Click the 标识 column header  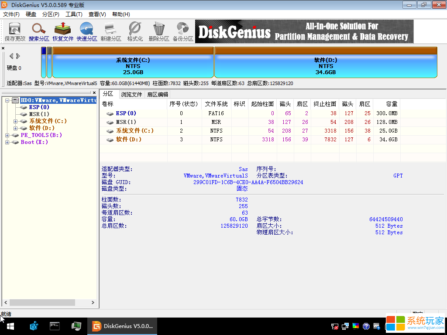[x=240, y=104]
